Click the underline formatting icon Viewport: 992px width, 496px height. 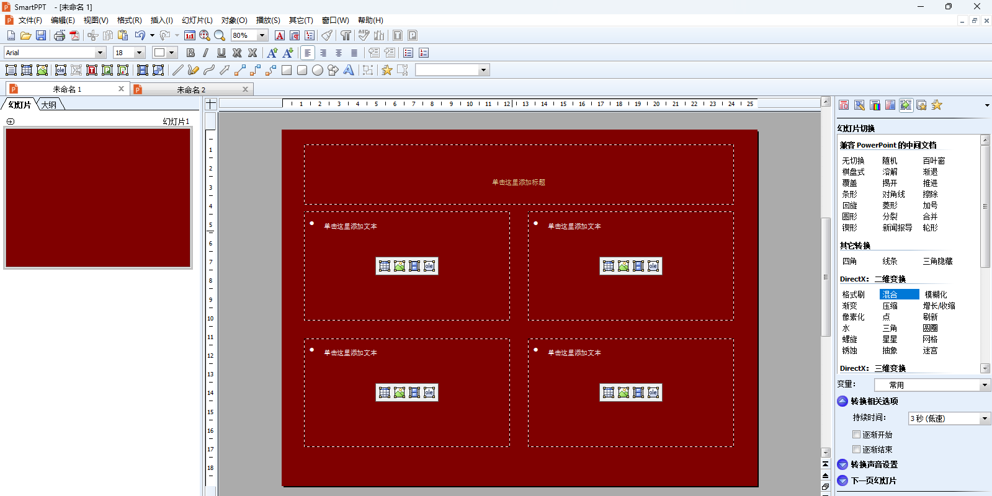(x=221, y=53)
